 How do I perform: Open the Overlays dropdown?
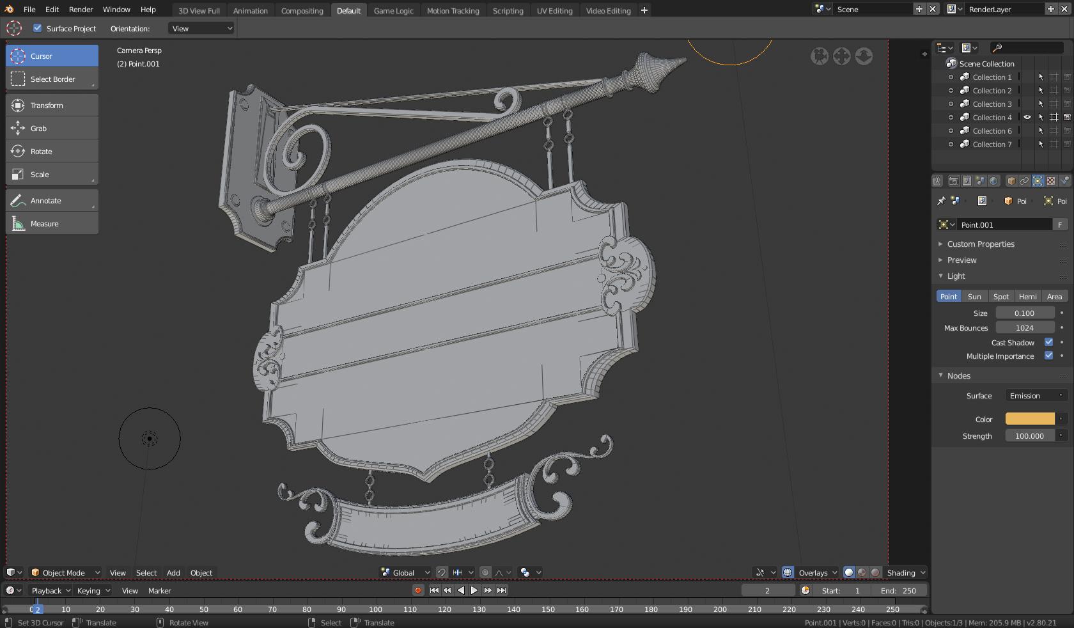[x=818, y=572]
